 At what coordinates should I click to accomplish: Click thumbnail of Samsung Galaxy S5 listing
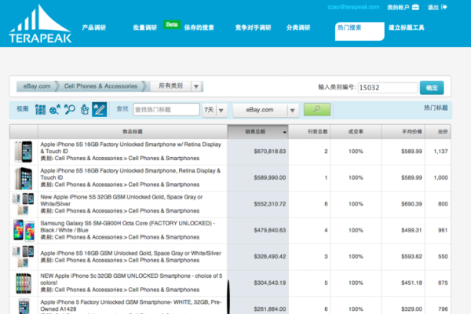click(24, 231)
